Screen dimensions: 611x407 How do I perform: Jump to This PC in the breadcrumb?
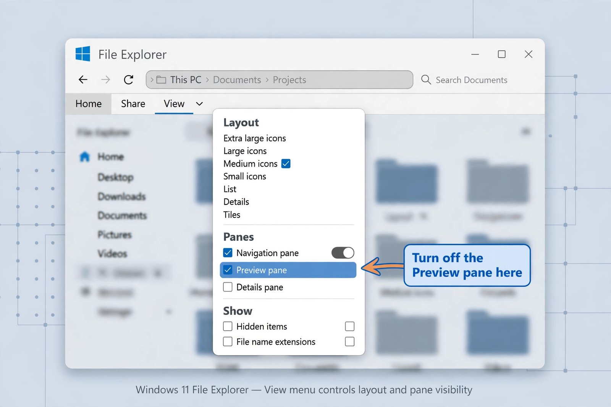coord(186,80)
